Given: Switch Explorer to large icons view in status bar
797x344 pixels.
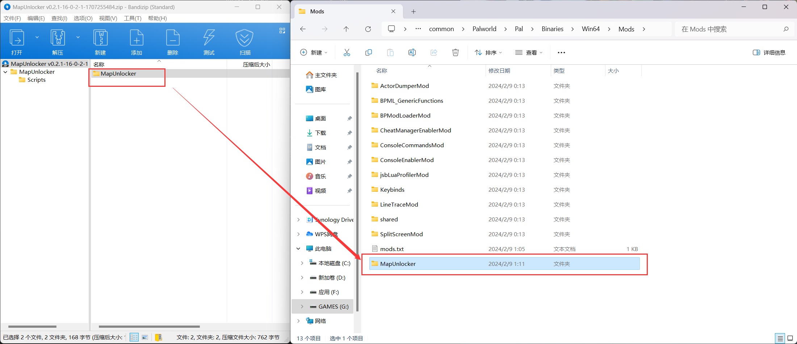Looking at the screenshot, I should (x=790, y=339).
